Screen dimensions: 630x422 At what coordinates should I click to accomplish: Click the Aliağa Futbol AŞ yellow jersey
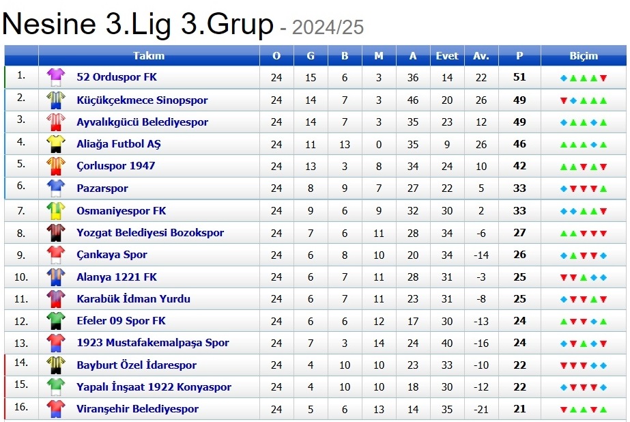(55, 144)
